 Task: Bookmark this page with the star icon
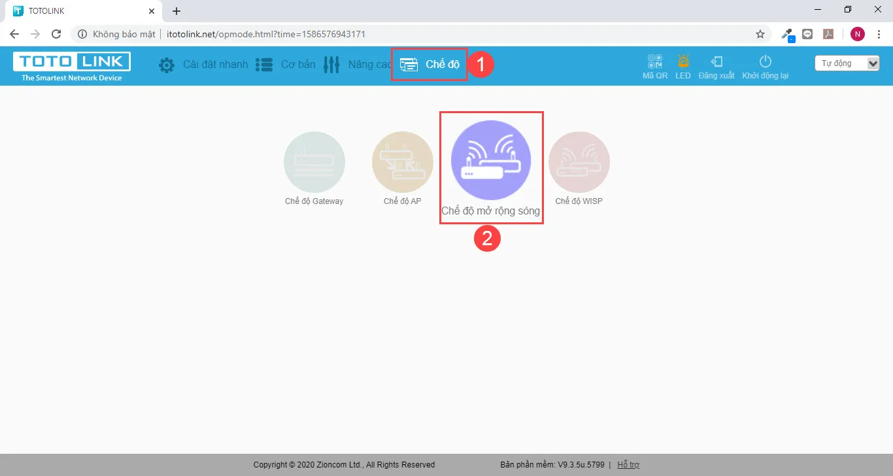760,34
